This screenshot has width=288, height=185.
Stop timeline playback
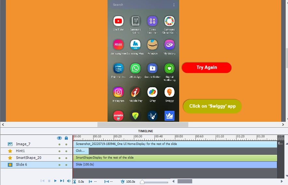click(49, 181)
